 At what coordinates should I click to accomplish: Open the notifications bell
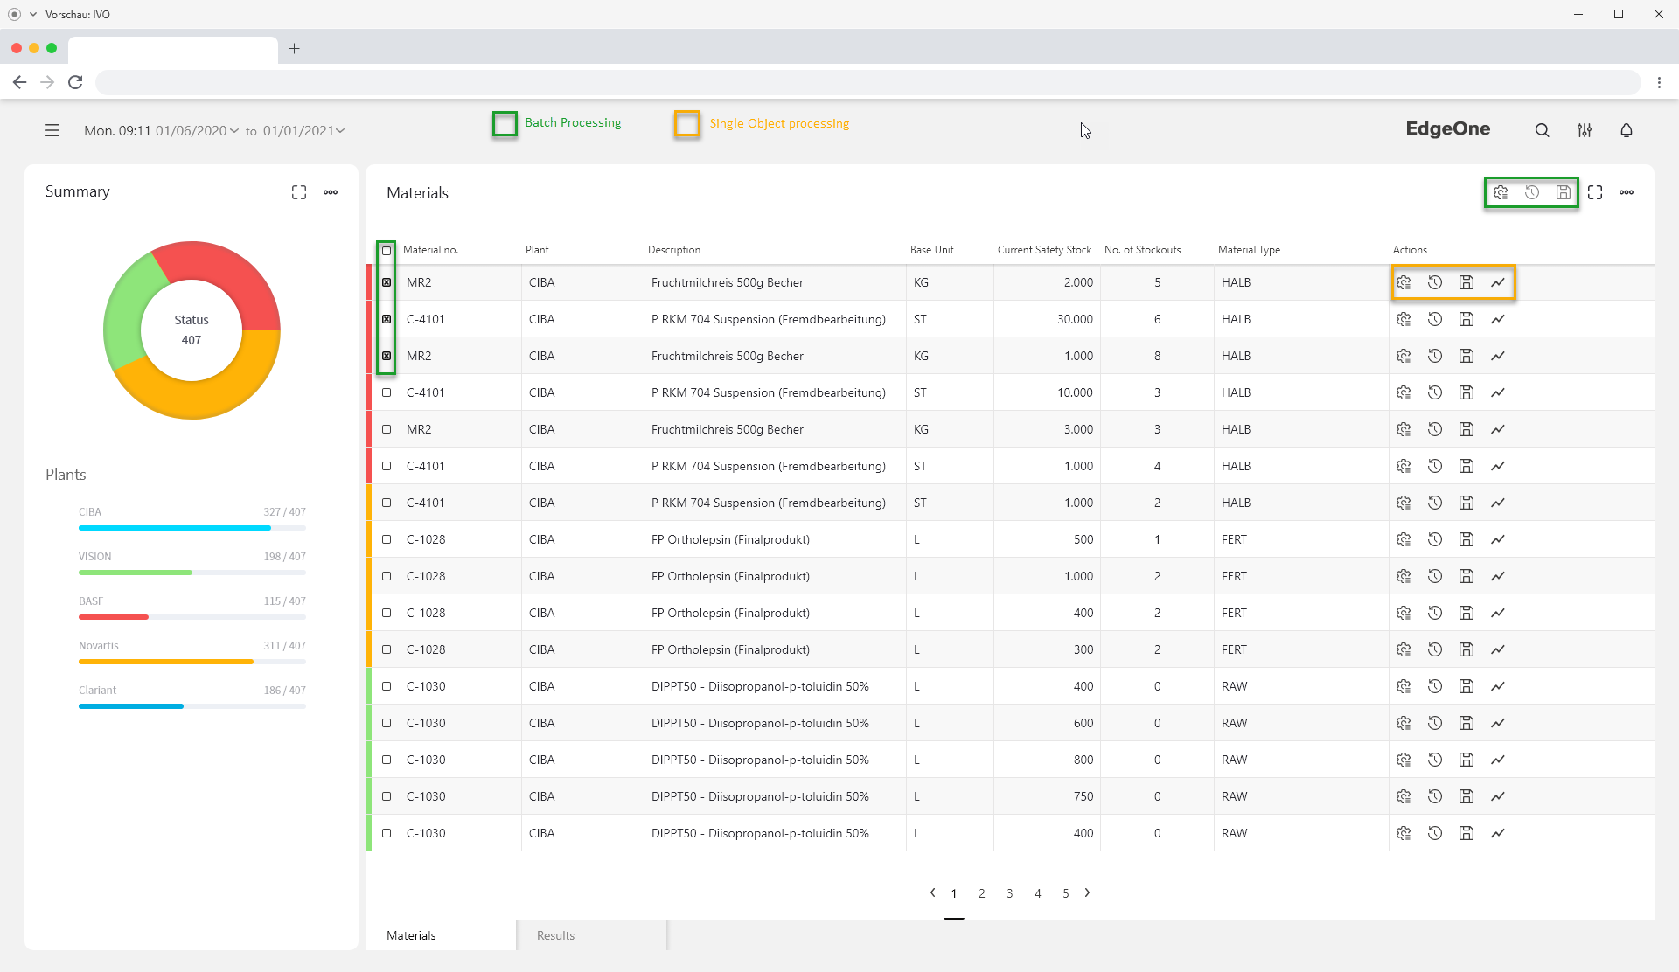[x=1627, y=130]
